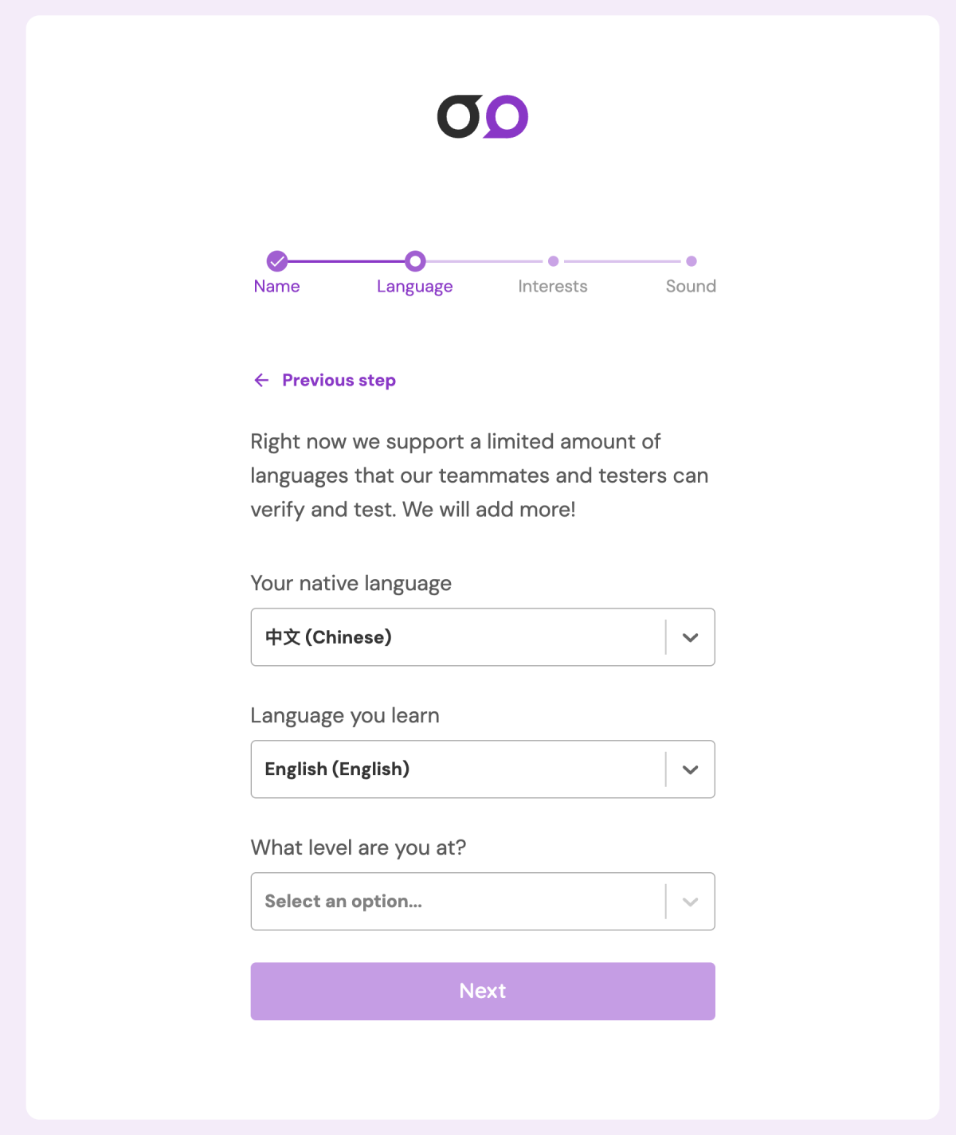This screenshot has height=1135, width=956.
Task: Expand the level dropdown chevron arrow
Action: (x=691, y=902)
